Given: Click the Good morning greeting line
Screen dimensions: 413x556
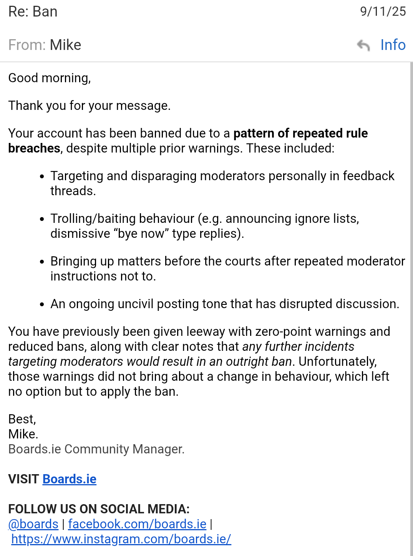Looking at the screenshot, I should (x=50, y=78).
